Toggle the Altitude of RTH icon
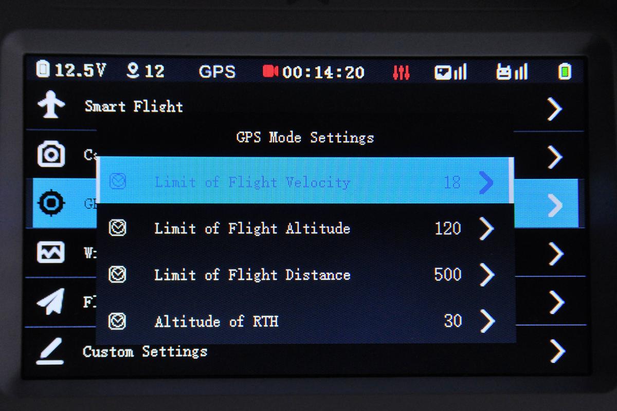The width and height of the screenshot is (617, 411). [x=118, y=322]
